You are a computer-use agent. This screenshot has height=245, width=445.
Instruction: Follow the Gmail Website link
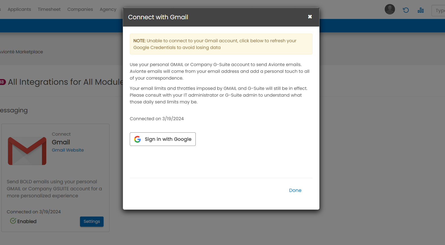tap(68, 150)
